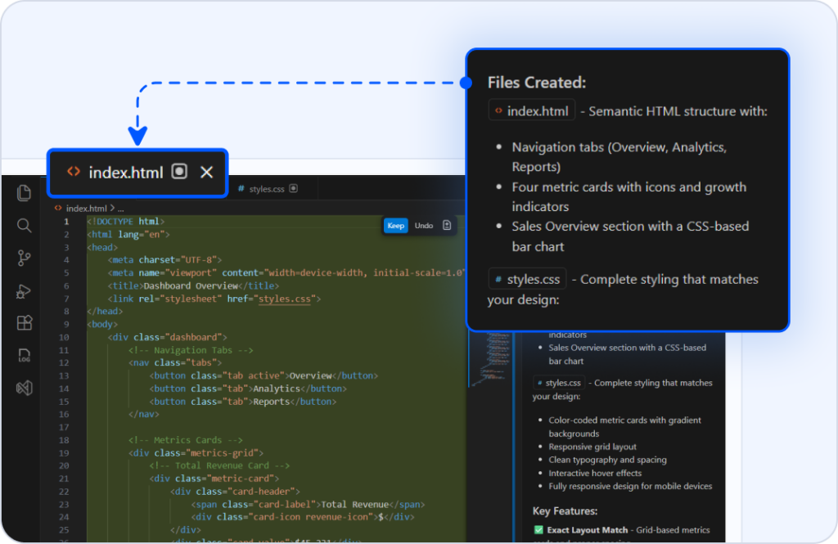Open the Search view

click(24, 226)
